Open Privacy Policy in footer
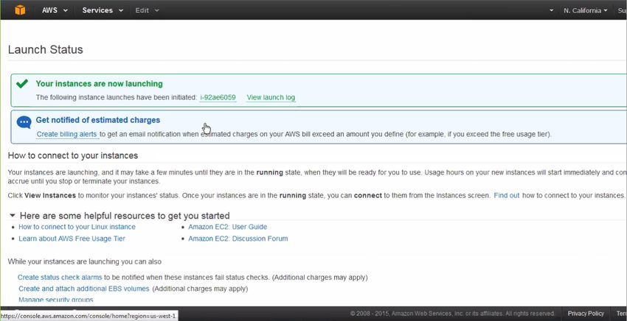 click(x=586, y=314)
